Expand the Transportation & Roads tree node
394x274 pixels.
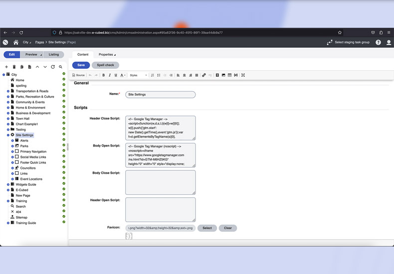[x=8, y=91]
